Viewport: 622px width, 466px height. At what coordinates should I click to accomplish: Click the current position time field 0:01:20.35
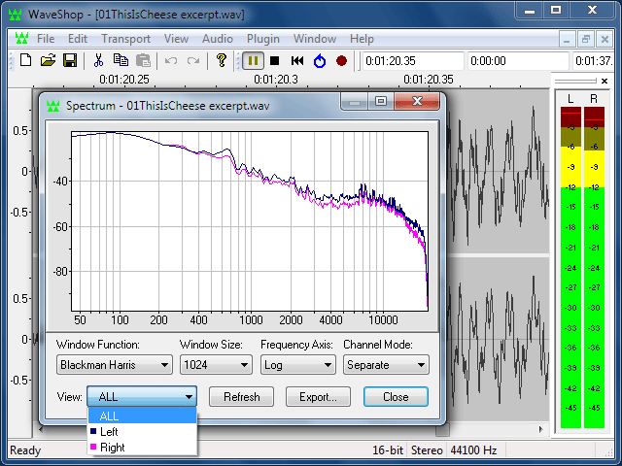[x=413, y=61]
